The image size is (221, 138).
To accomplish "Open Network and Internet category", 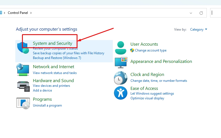I will 54,67.
